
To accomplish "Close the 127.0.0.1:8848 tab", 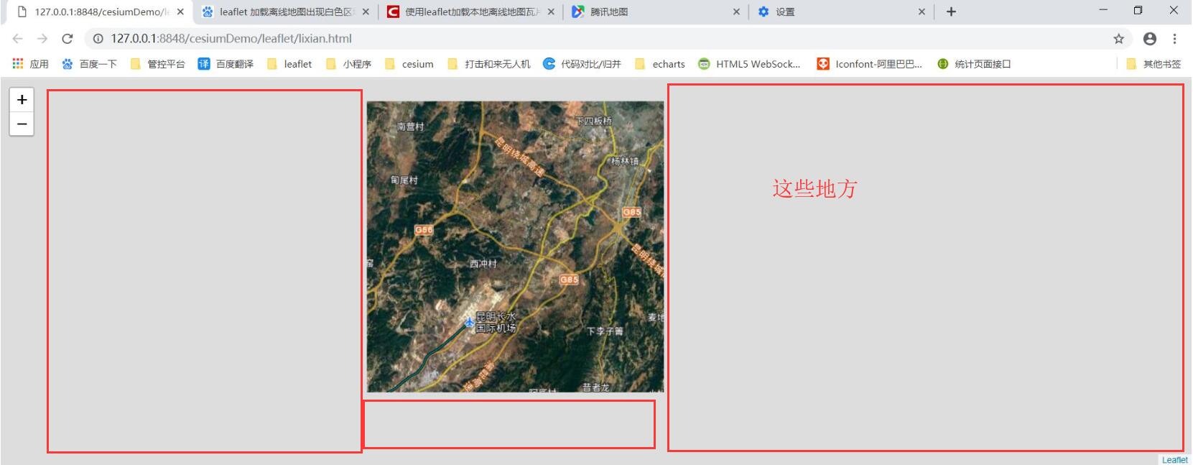I will coord(180,11).
